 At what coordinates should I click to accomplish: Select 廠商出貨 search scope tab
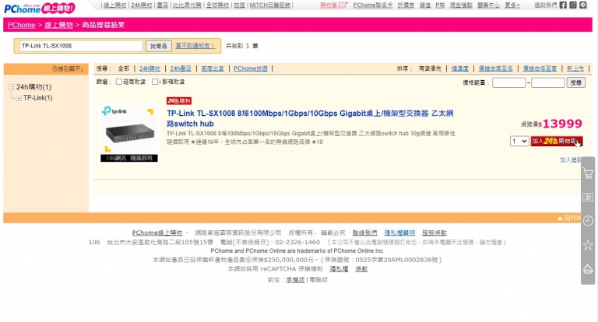213,68
